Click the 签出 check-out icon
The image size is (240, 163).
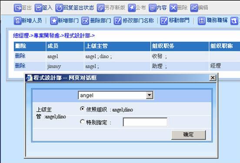(18, 8)
